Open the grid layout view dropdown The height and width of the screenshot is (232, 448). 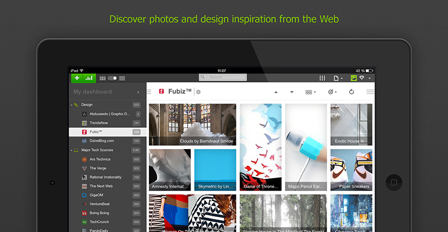(x=310, y=92)
